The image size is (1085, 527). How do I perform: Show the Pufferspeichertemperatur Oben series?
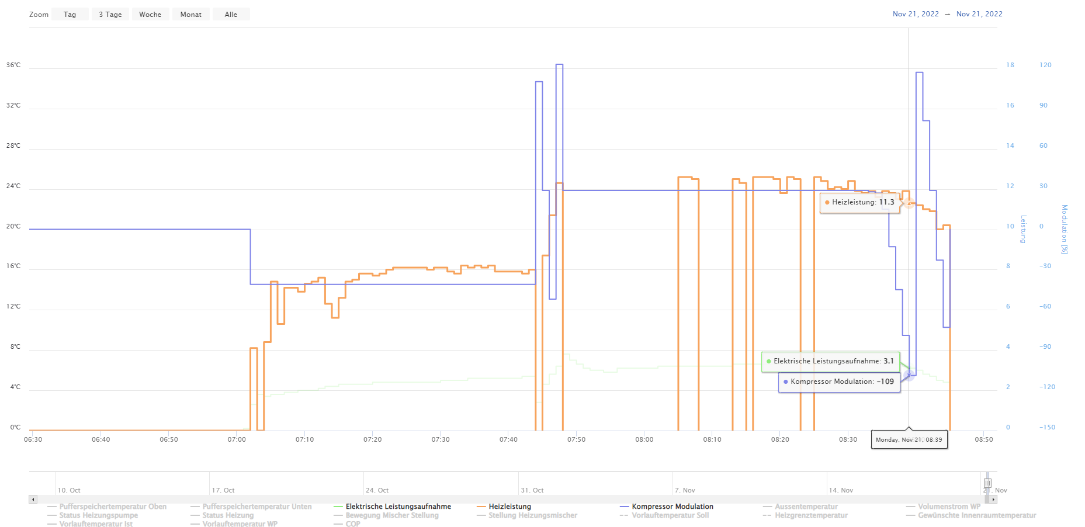[x=113, y=506]
